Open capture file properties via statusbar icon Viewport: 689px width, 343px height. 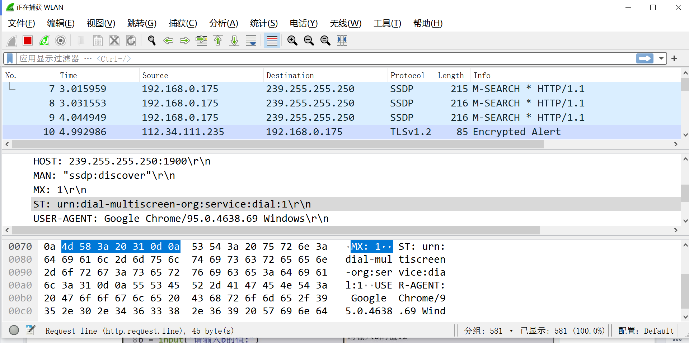(x=14, y=330)
